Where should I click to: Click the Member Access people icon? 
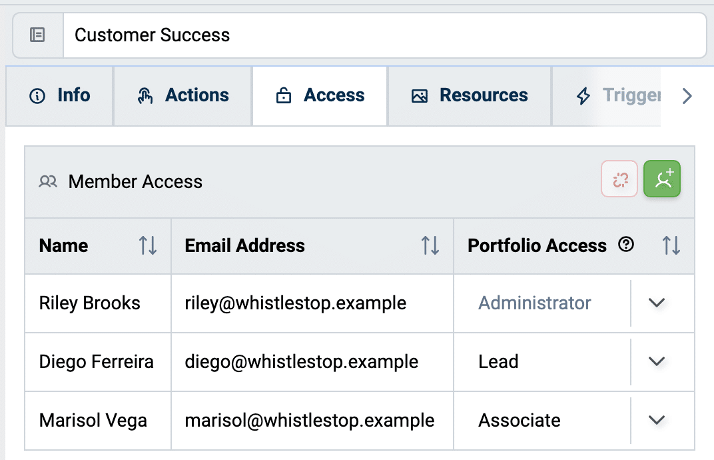[48, 181]
